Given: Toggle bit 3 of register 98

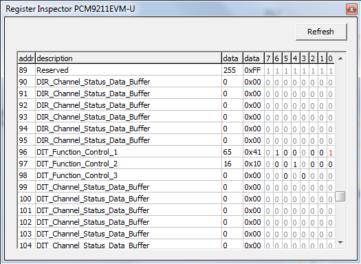Looking at the screenshot, I should [x=304, y=176].
